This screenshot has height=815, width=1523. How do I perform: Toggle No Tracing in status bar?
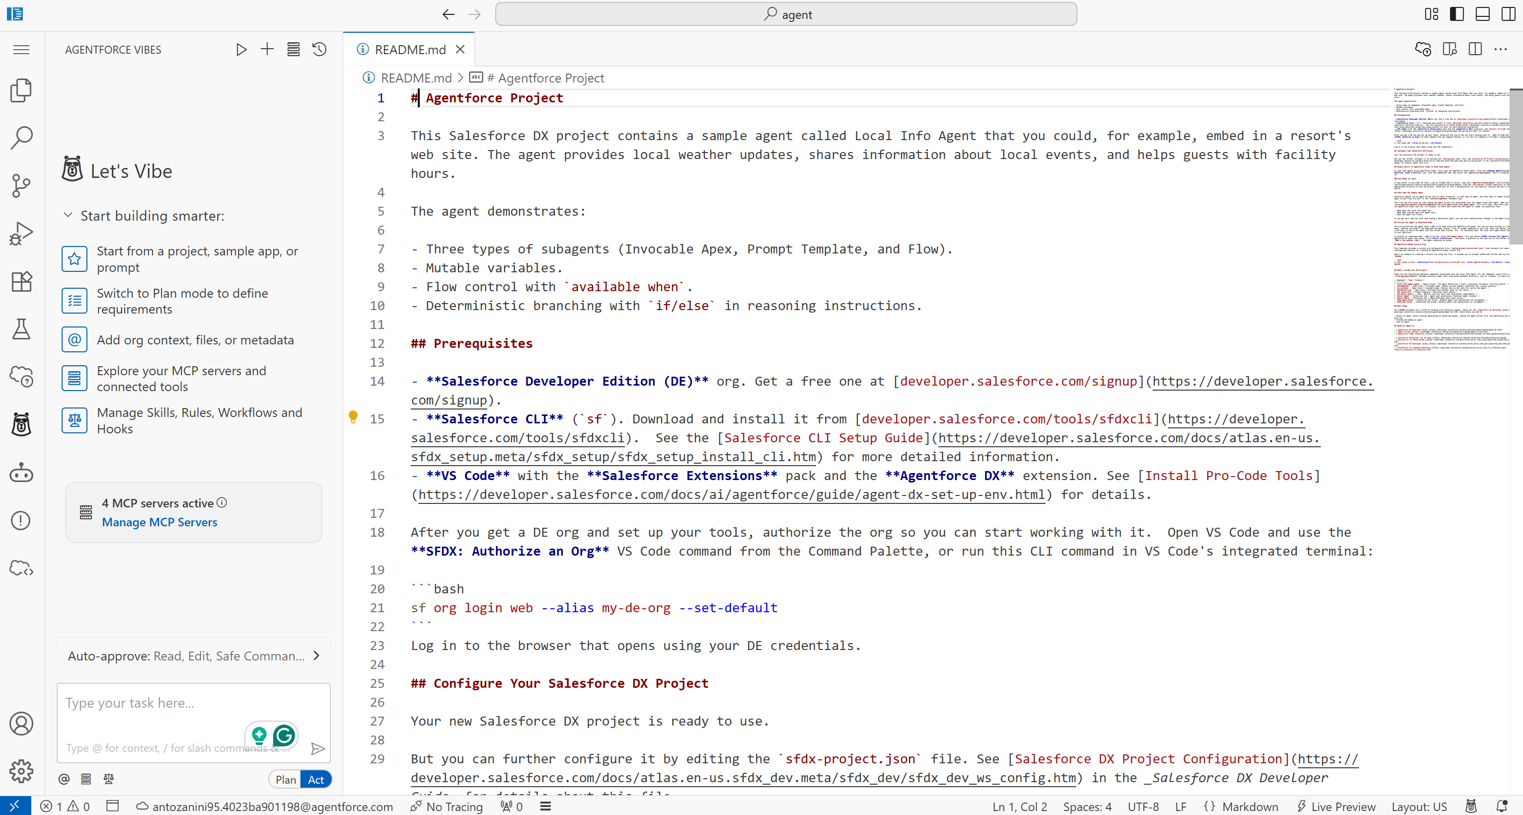pyautogui.click(x=447, y=806)
